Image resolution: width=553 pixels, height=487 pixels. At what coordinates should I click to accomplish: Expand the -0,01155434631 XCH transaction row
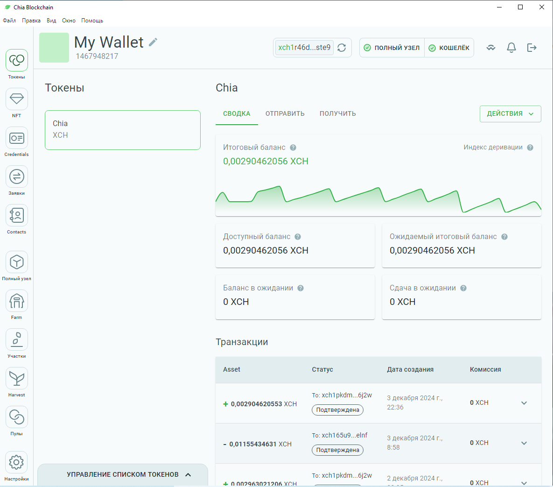coord(524,443)
